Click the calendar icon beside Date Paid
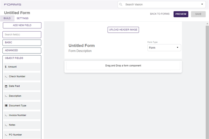Image resolution: width=209 pixels, height=139 pixels. coord(6,86)
